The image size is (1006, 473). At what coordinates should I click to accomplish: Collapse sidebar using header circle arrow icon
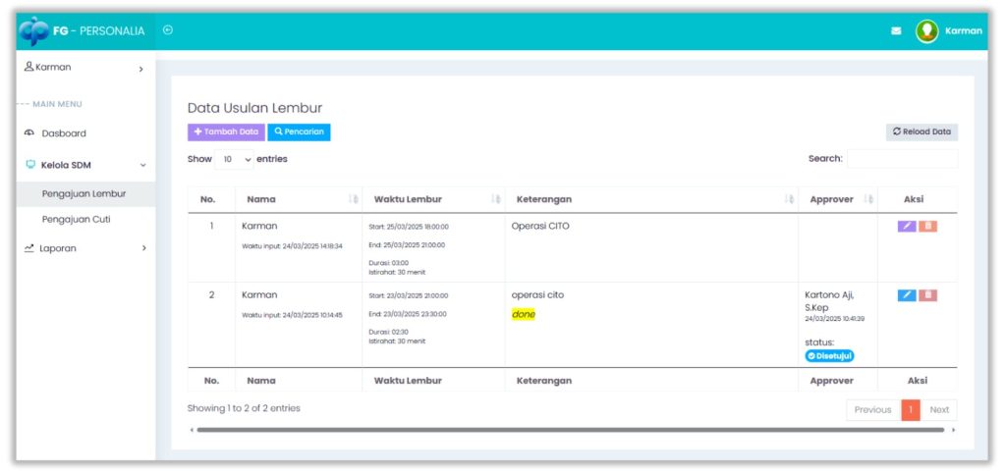[168, 30]
